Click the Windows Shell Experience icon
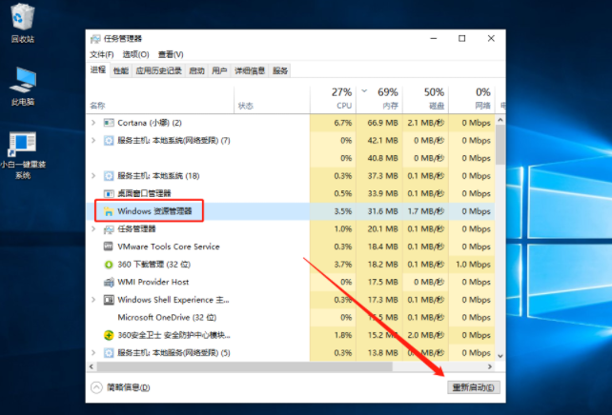Viewport: 612px width, 415px height. click(x=109, y=300)
